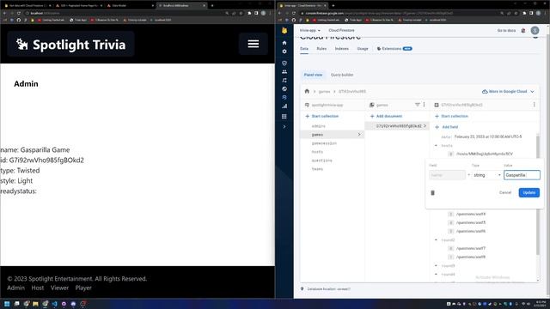Viewport: 550px width, 309px height.
Task: Click the Player footer link
Action: click(x=83, y=288)
